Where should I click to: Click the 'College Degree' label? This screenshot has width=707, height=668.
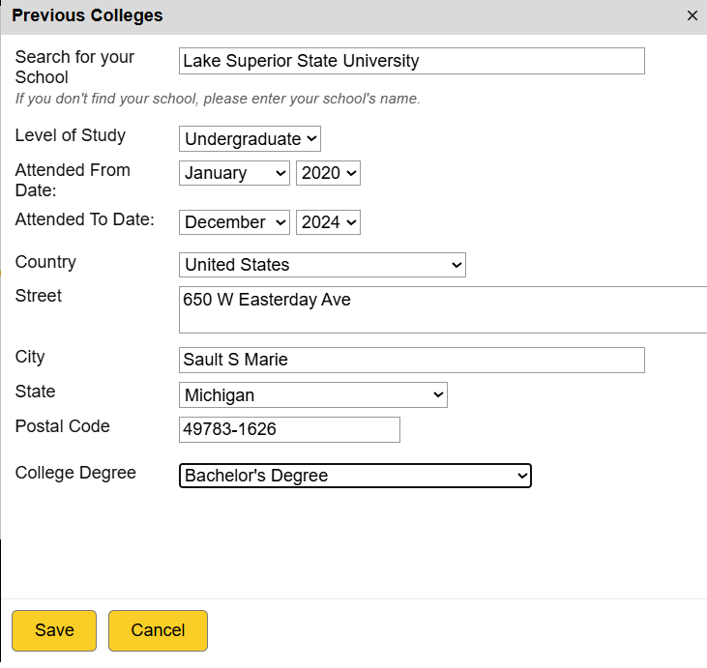coord(75,473)
